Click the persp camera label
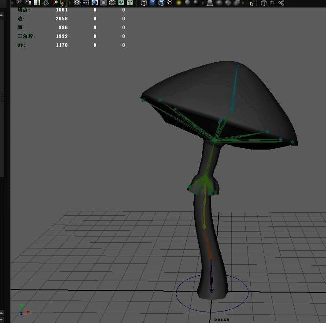Viewport: 326px width, 323px height. tap(222, 319)
